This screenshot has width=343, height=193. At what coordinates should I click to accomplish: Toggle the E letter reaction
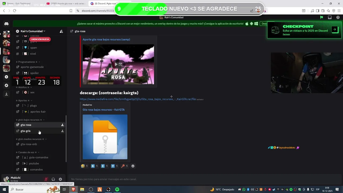click(104, 166)
